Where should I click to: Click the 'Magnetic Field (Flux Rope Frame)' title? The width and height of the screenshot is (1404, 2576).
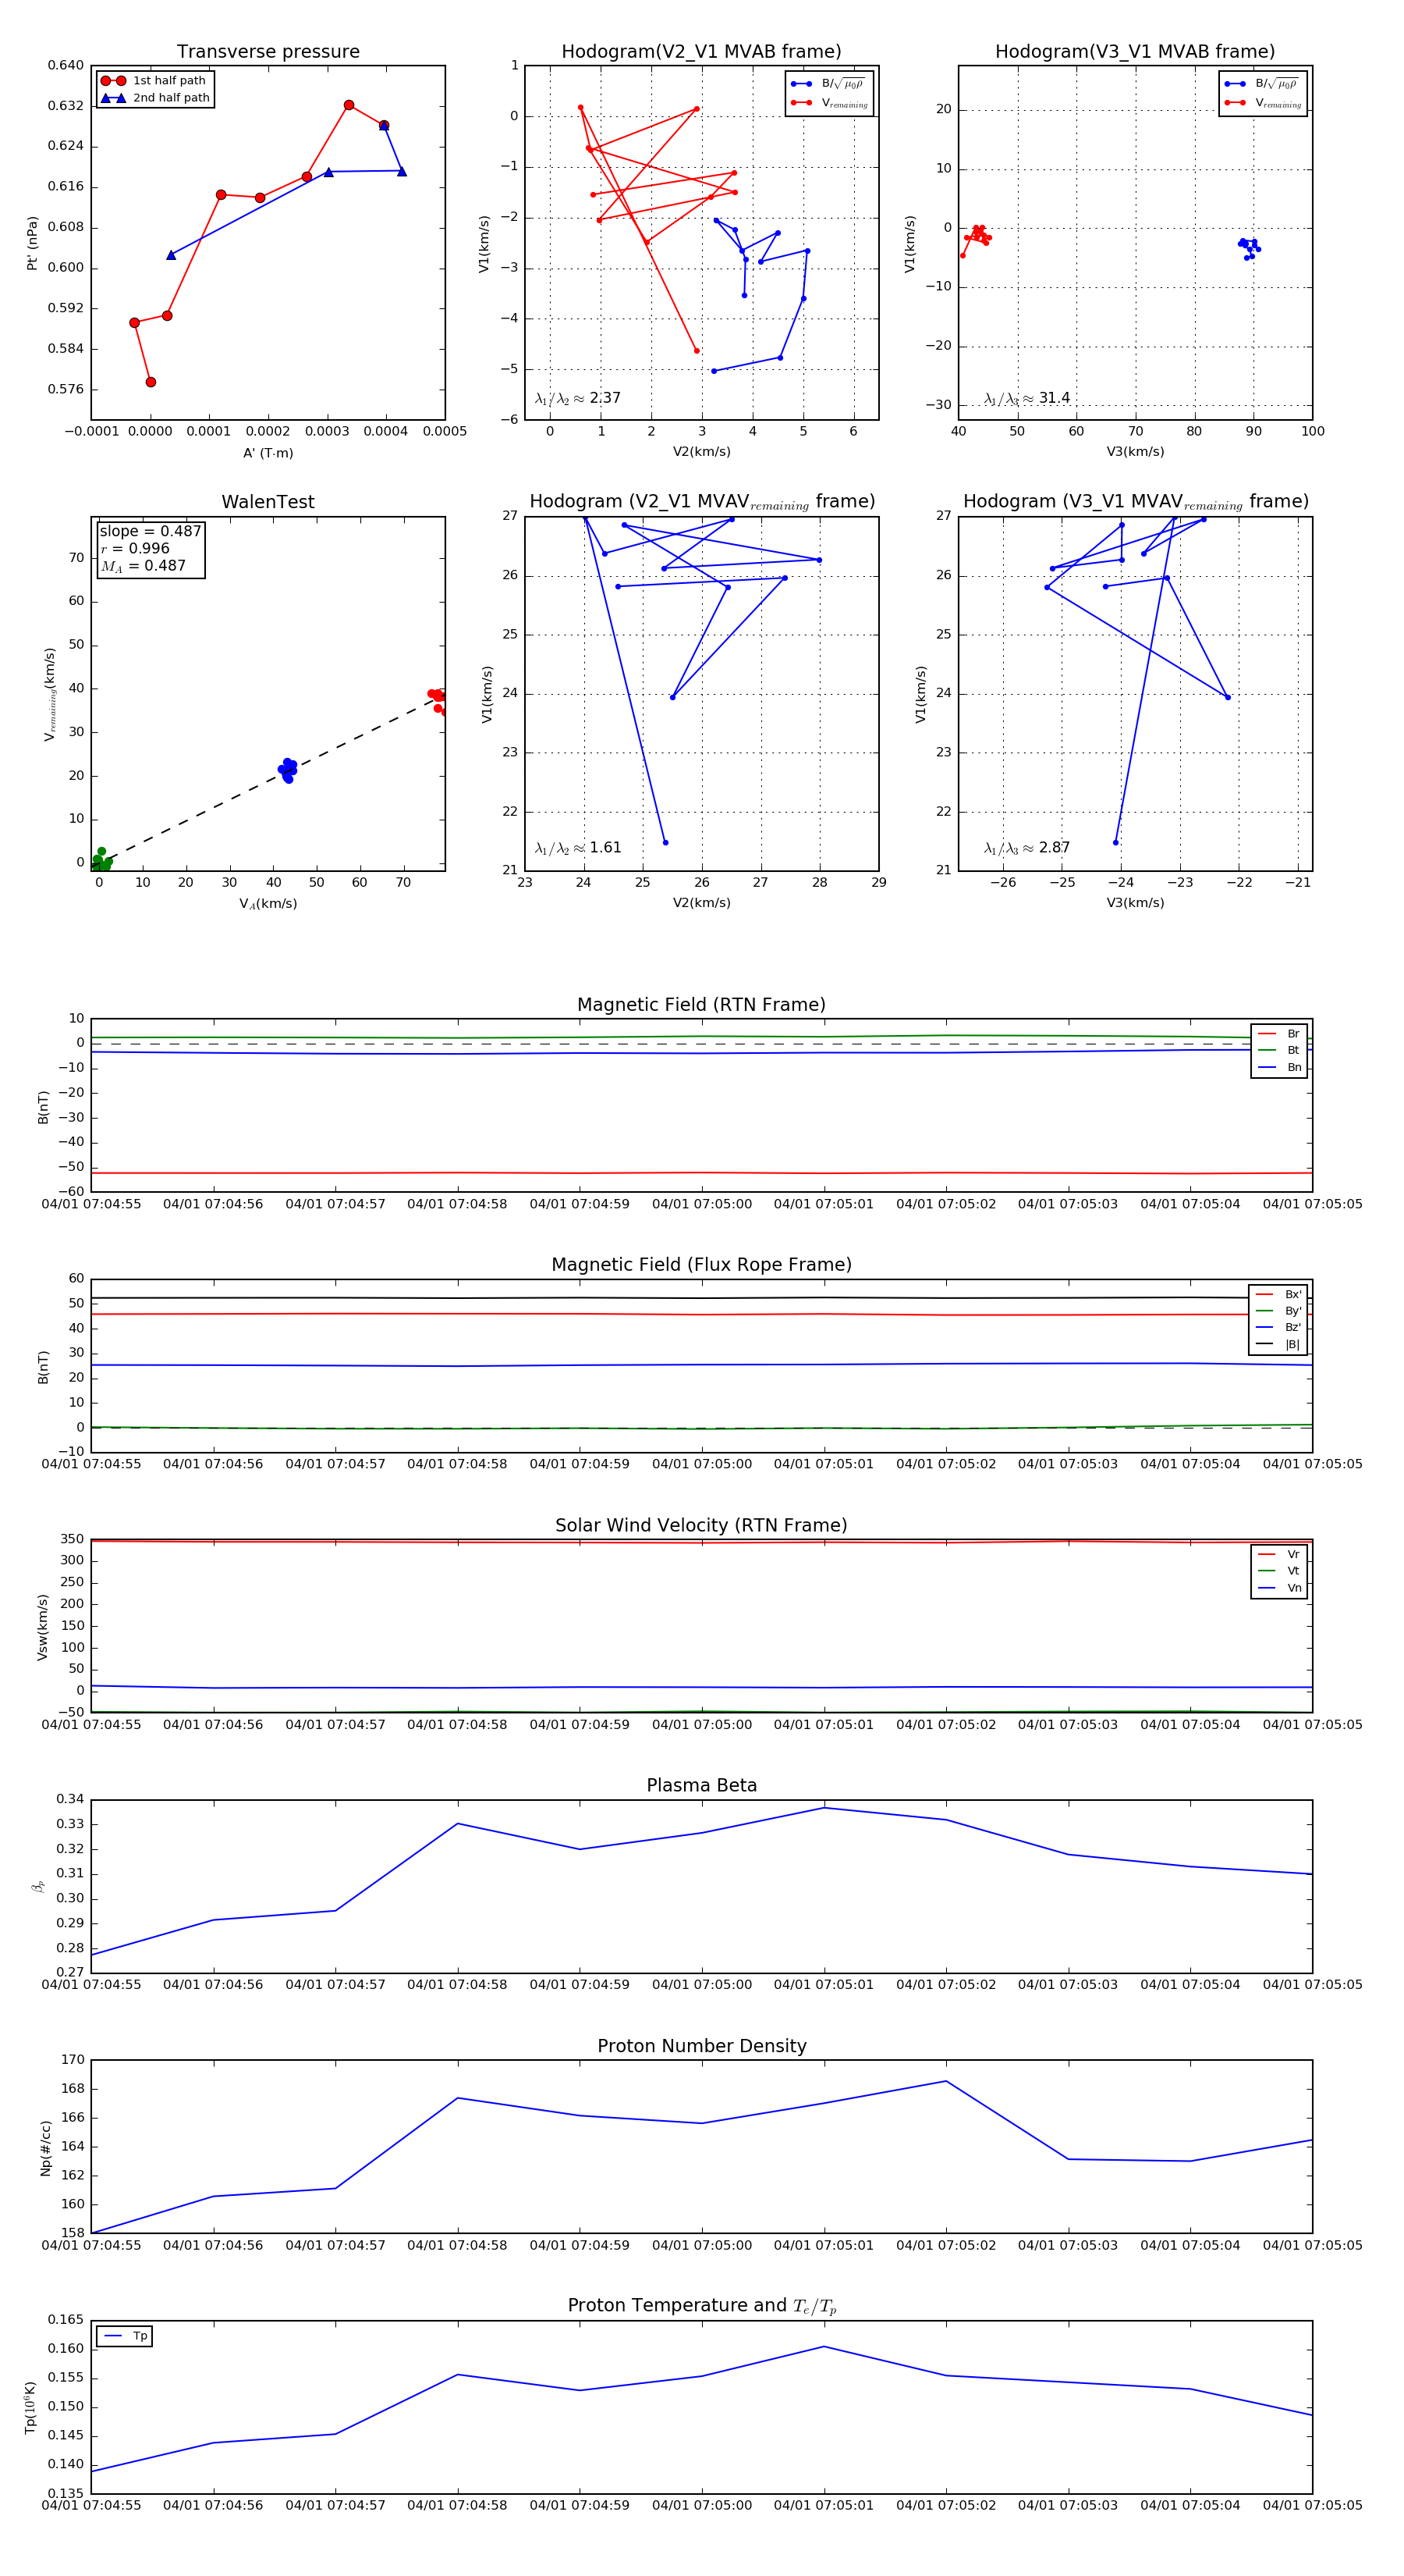click(701, 1265)
